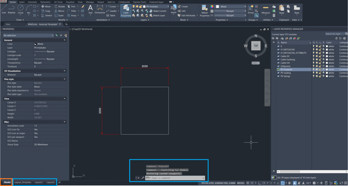348x186 pixels.
Task: Collapse the General section in Properties
Action: (x=64, y=40)
